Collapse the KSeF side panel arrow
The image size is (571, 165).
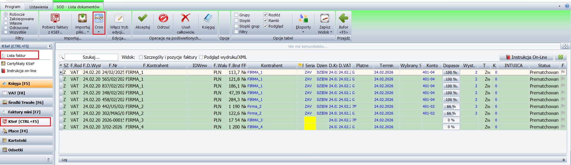[x=50, y=46]
